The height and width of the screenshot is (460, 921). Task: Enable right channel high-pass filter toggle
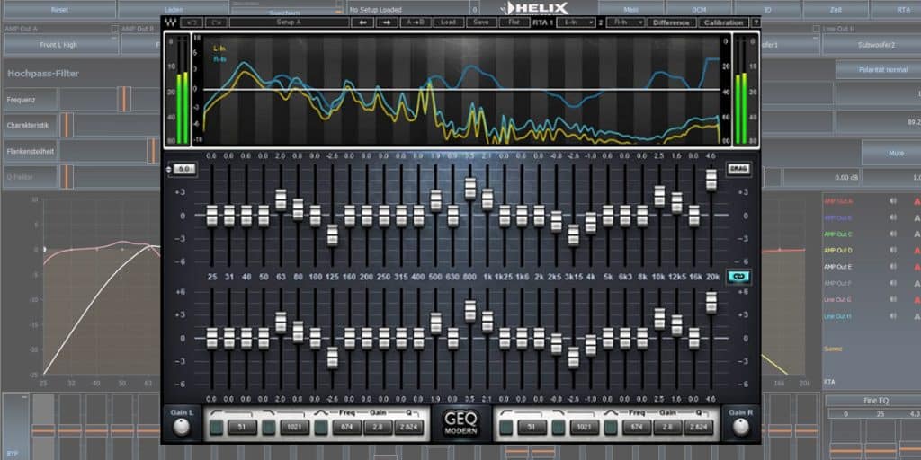point(505,427)
